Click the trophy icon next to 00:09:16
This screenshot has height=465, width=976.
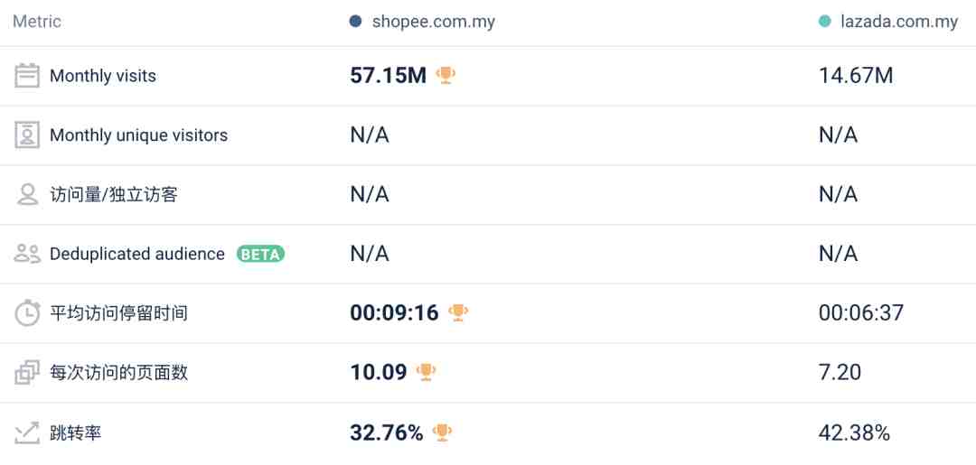458,312
